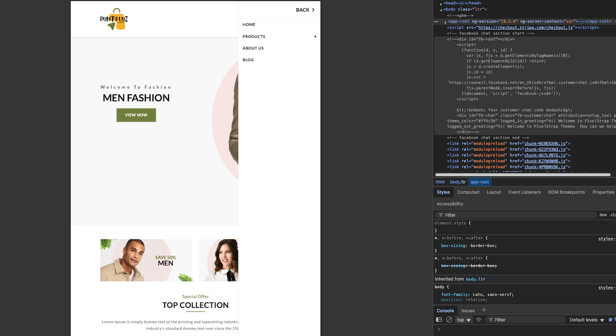Click the plus icon beside Issues tab

click(x=484, y=310)
